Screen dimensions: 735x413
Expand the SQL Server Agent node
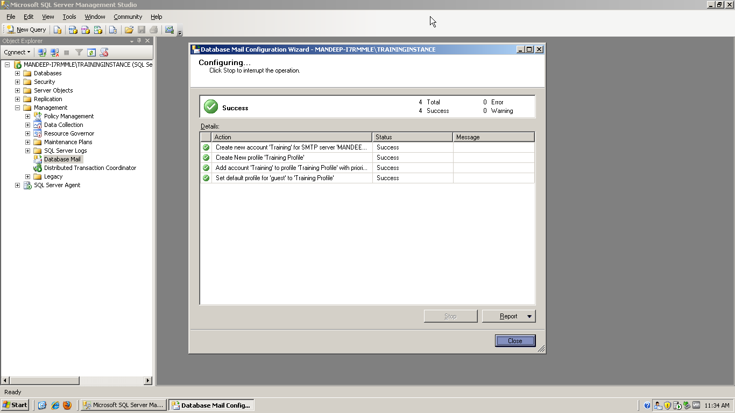point(18,185)
